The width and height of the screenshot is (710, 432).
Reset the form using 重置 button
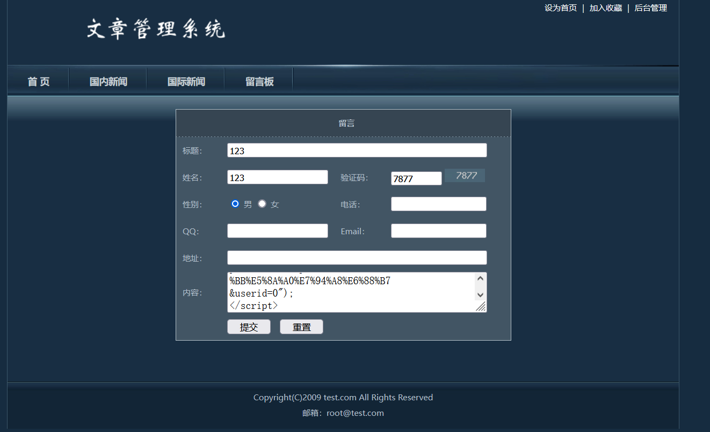[301, 327]
